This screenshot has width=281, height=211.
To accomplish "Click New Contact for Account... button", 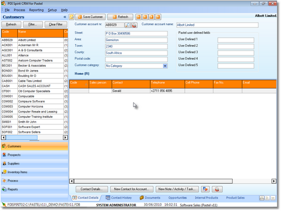I will [132, 189].
